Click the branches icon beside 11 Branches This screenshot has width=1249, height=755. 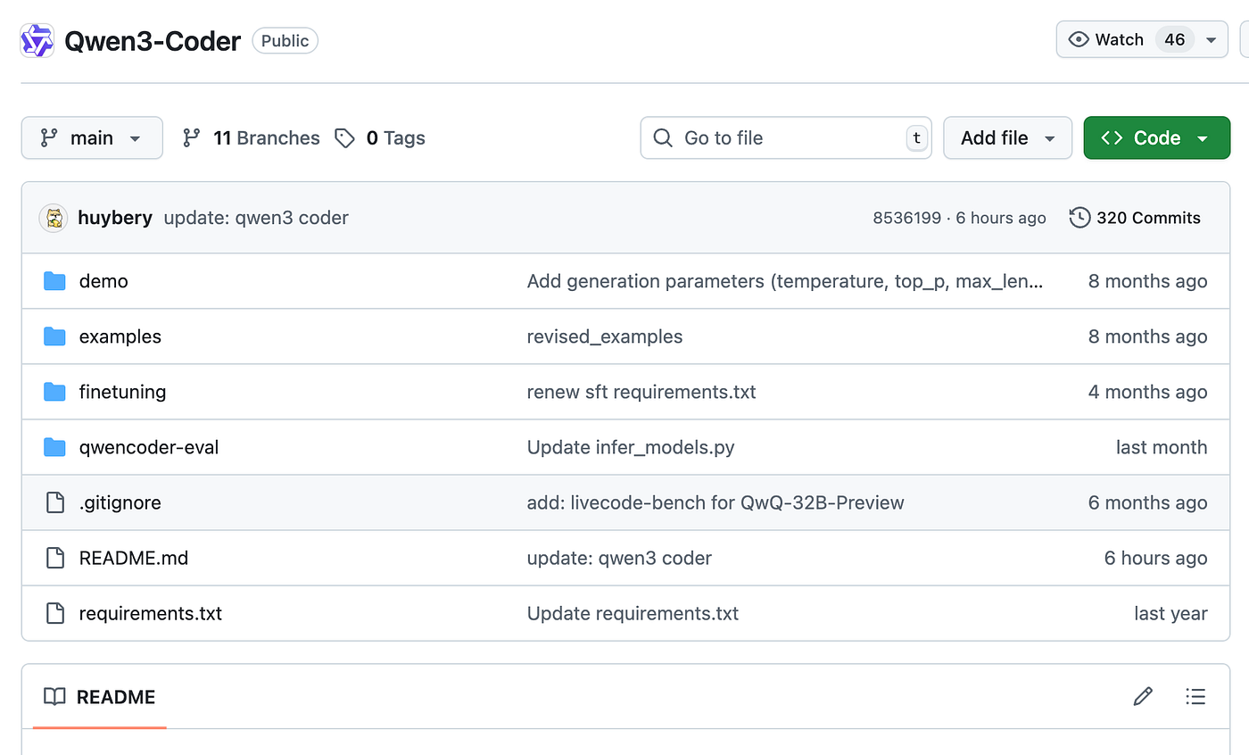191,138
